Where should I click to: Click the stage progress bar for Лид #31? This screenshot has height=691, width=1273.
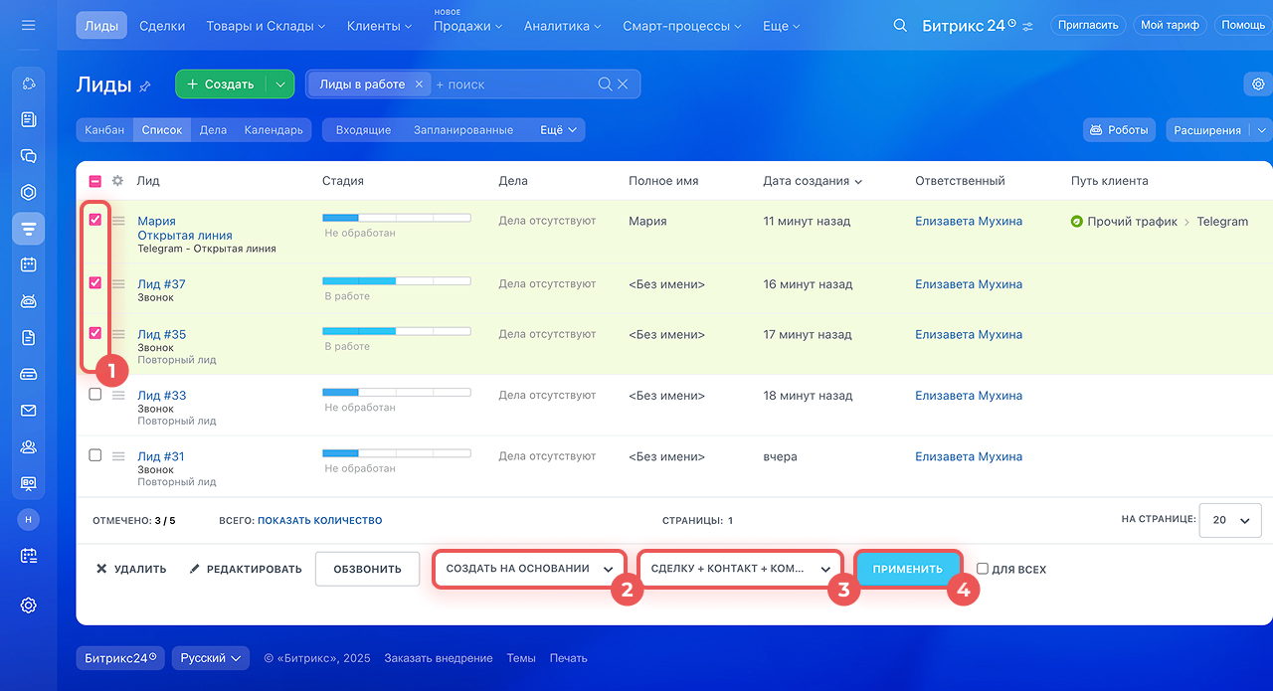tap(396, 452)
